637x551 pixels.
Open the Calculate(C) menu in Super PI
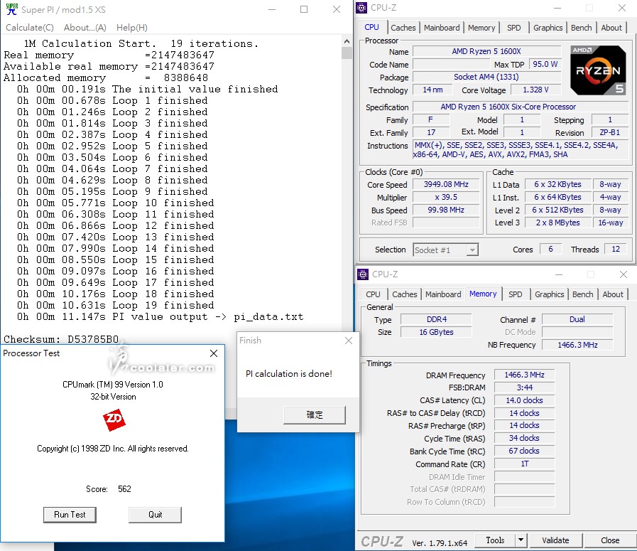point(30,28)
